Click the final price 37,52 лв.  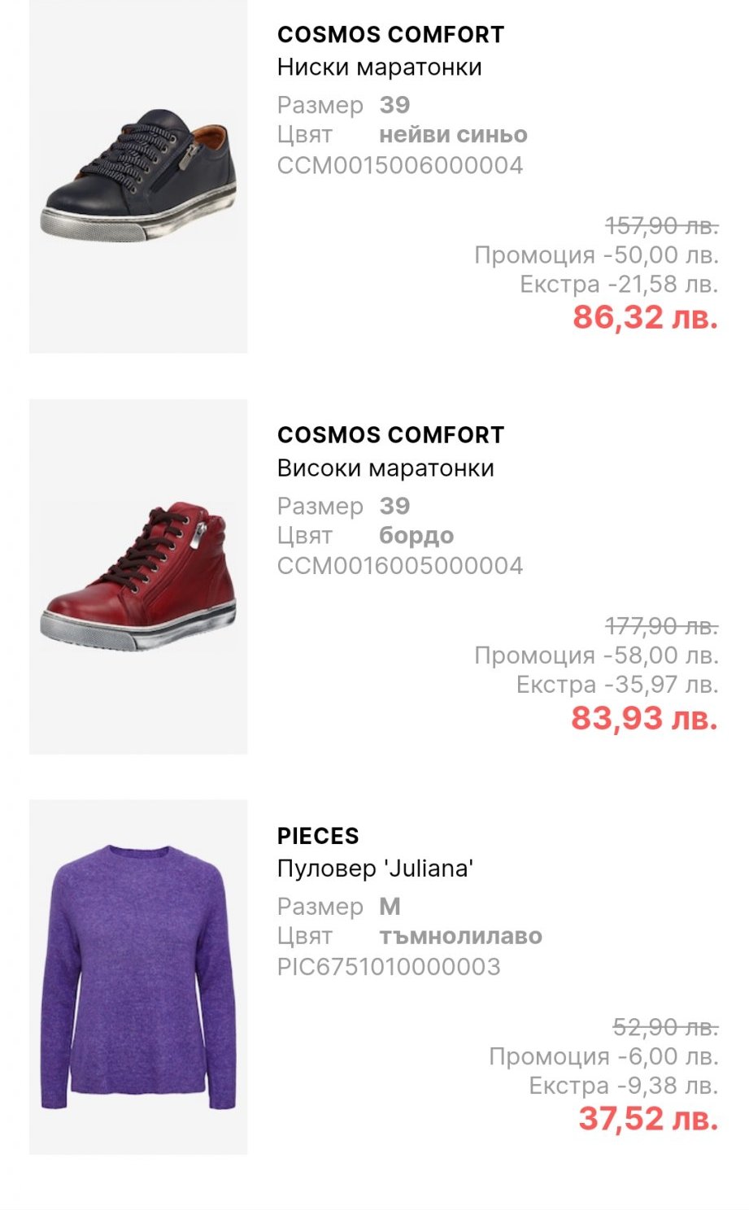pyautogui.click(x=648, y=1119)
